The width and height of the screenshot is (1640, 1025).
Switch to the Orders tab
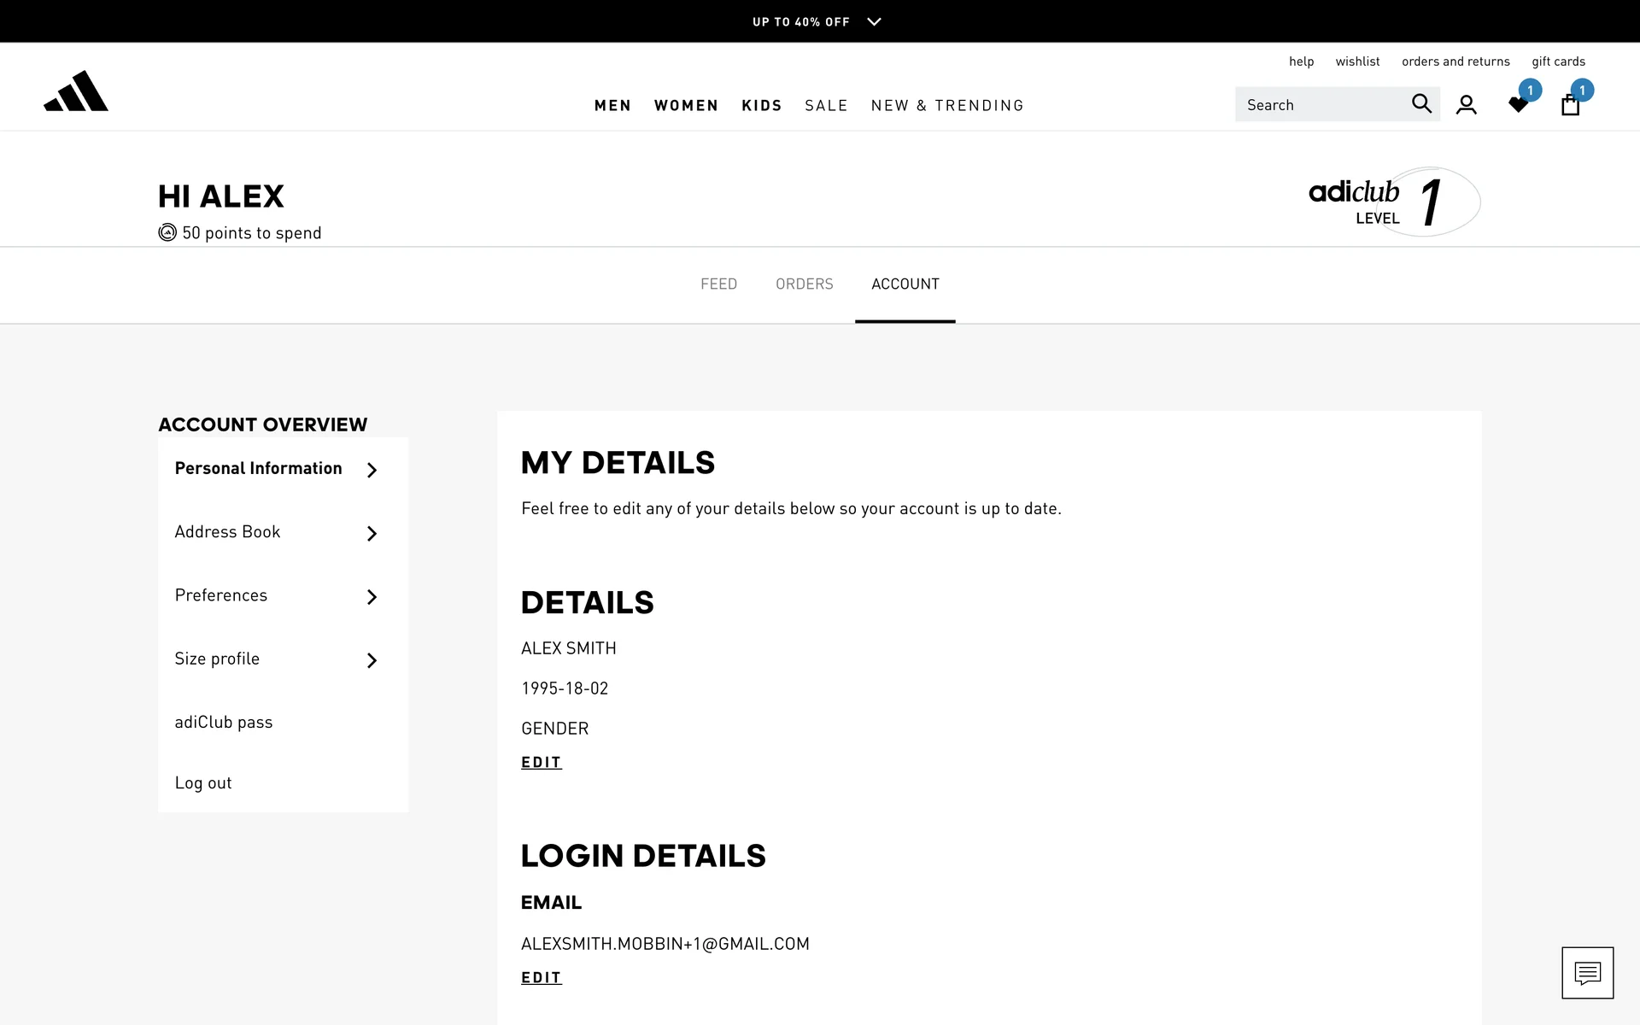pos(804,284)
